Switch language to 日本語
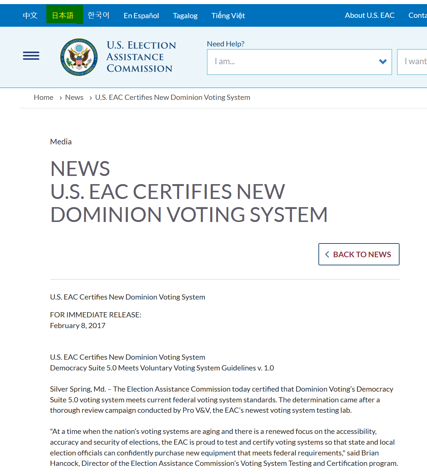This screenshot has width=427, height=474. [x=63, y=16]
